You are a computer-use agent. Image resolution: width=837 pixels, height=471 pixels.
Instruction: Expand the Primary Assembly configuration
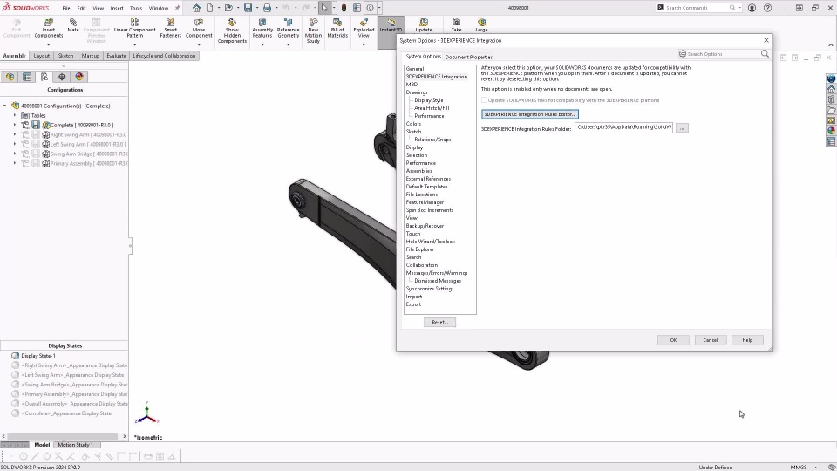pos(15,163)
